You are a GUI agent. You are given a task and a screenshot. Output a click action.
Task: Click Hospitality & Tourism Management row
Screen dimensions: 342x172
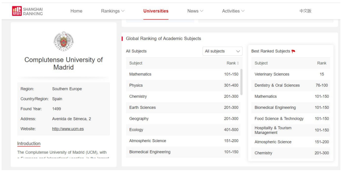click(291, 130)
